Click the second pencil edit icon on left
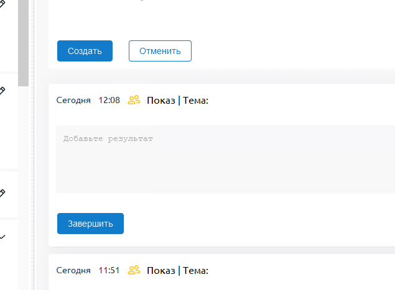 point(2,91)
